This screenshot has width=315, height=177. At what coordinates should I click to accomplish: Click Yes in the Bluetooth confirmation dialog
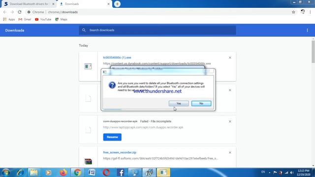[179, 103]
